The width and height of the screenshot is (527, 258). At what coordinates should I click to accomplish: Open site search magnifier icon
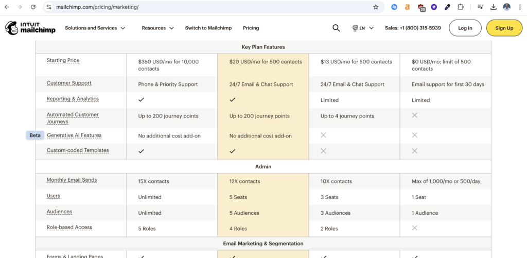click(336, 28)
